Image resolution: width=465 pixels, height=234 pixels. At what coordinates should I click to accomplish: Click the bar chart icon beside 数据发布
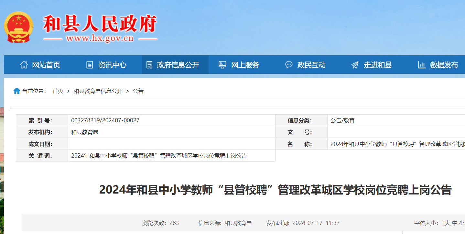pyautogui.click(x=421, y=65)
